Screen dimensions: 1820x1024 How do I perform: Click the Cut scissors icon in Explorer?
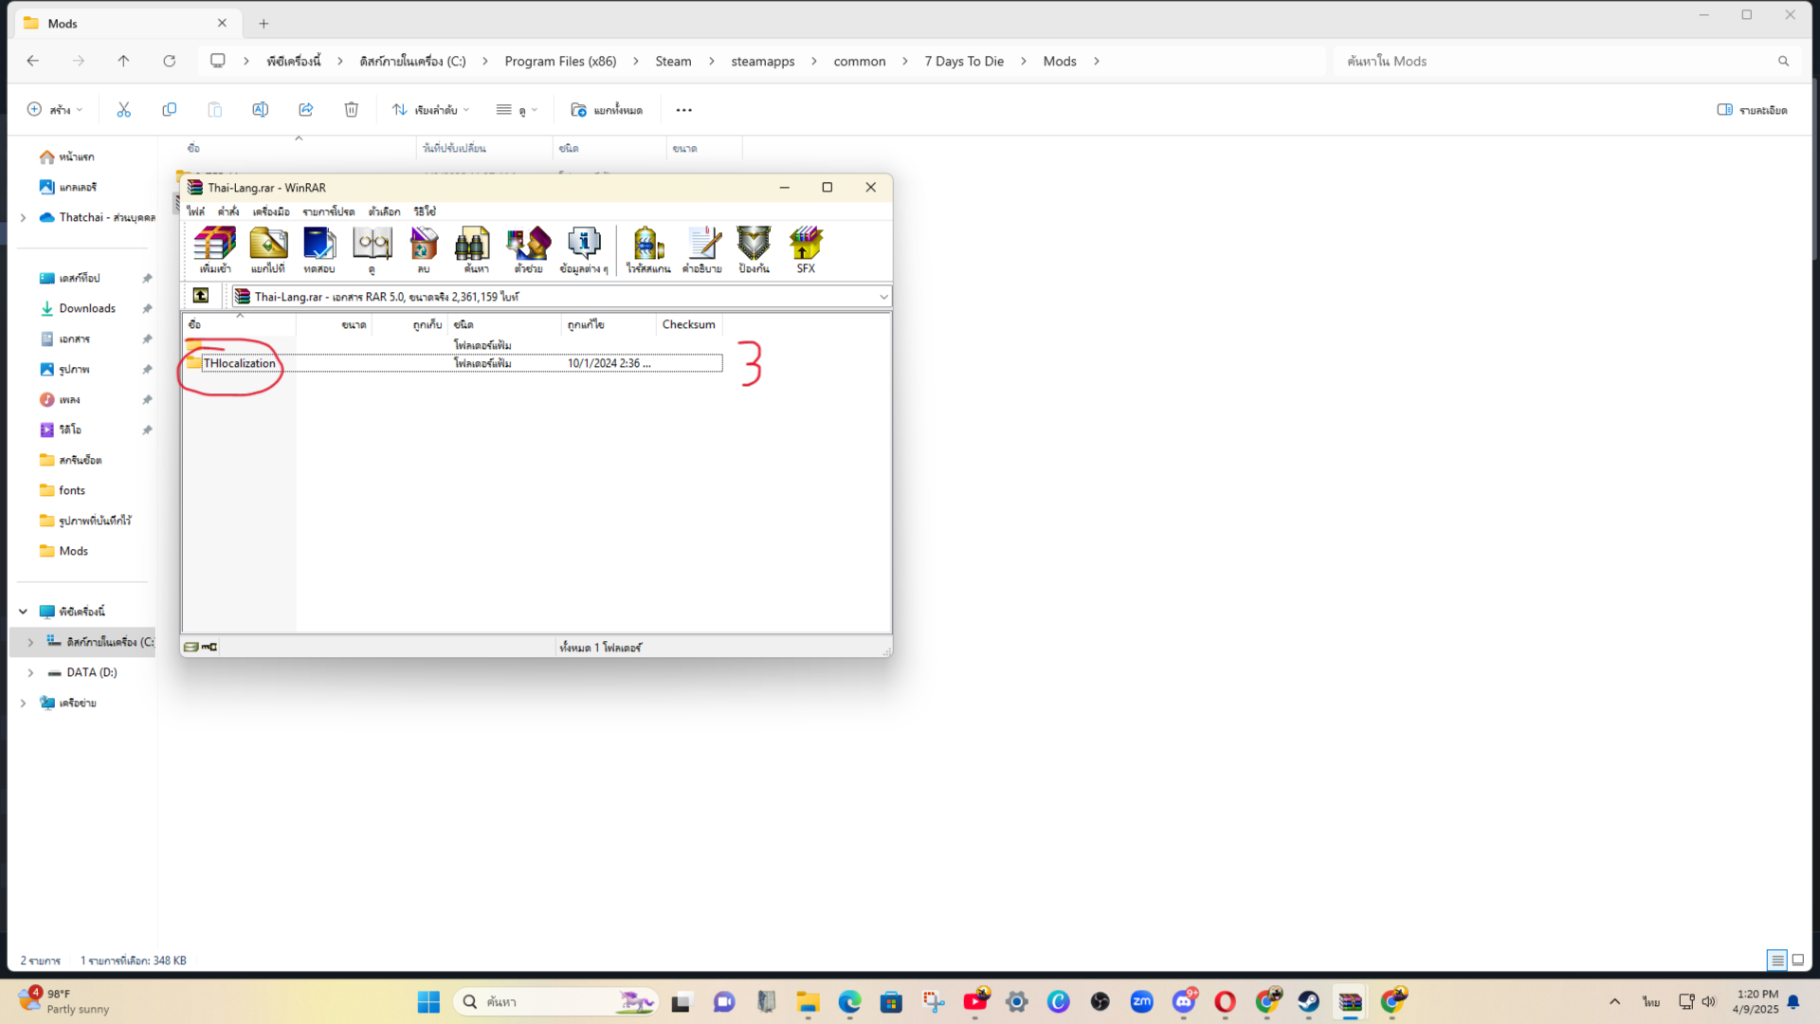coord(123,110)
